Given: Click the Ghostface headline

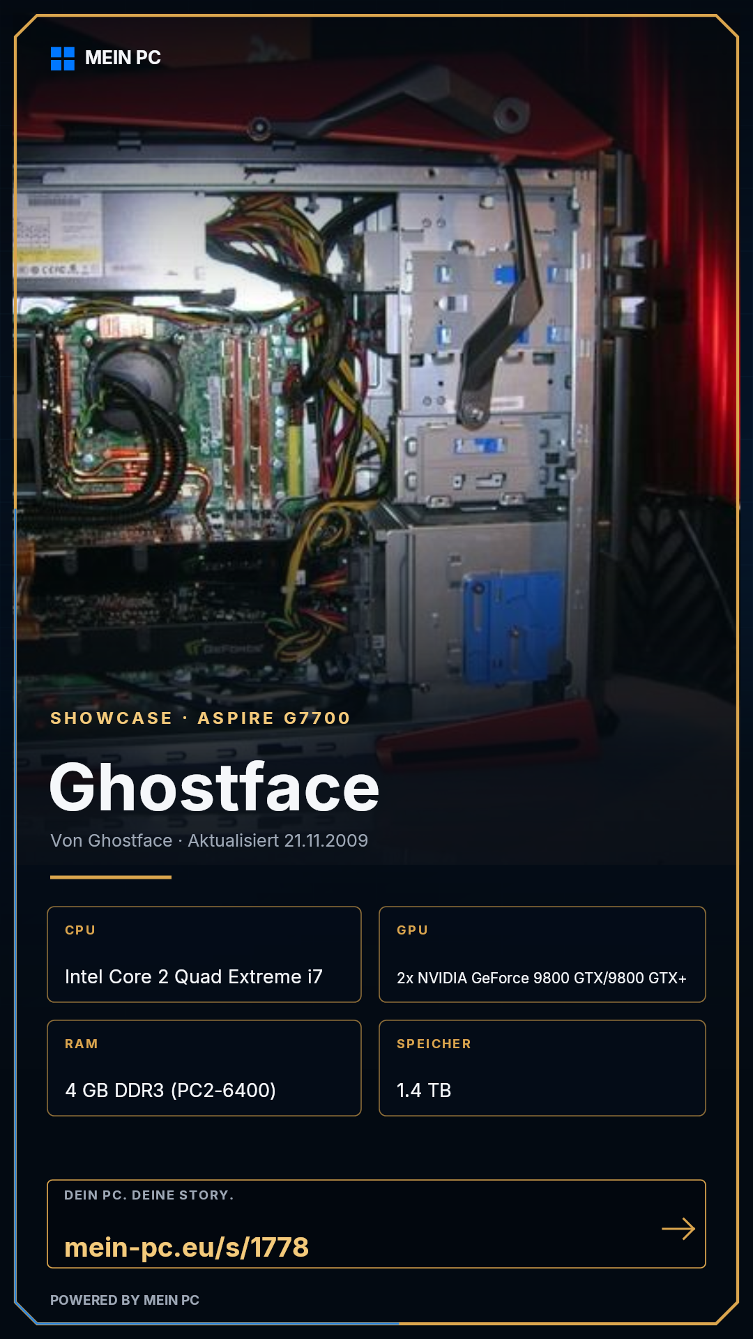Looking at the screenshot, I should point(215,788).
